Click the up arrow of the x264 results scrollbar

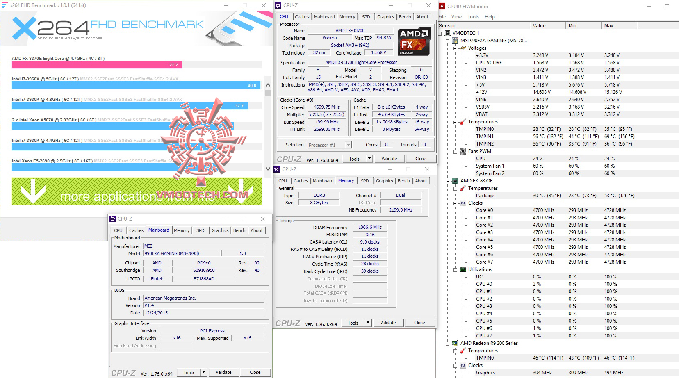268,85
